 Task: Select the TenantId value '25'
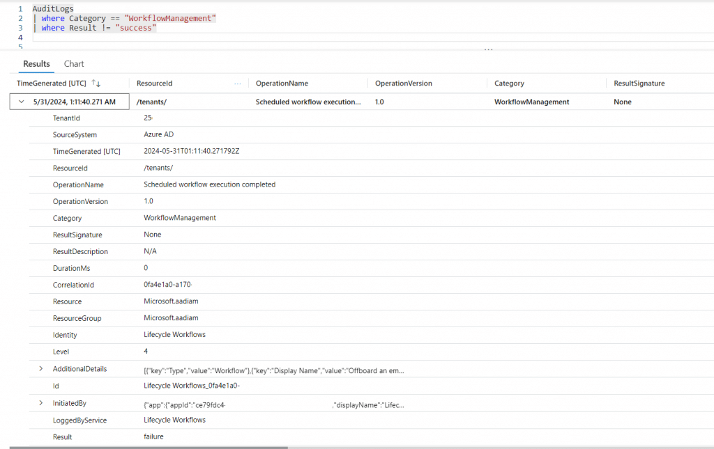point(148,118)
